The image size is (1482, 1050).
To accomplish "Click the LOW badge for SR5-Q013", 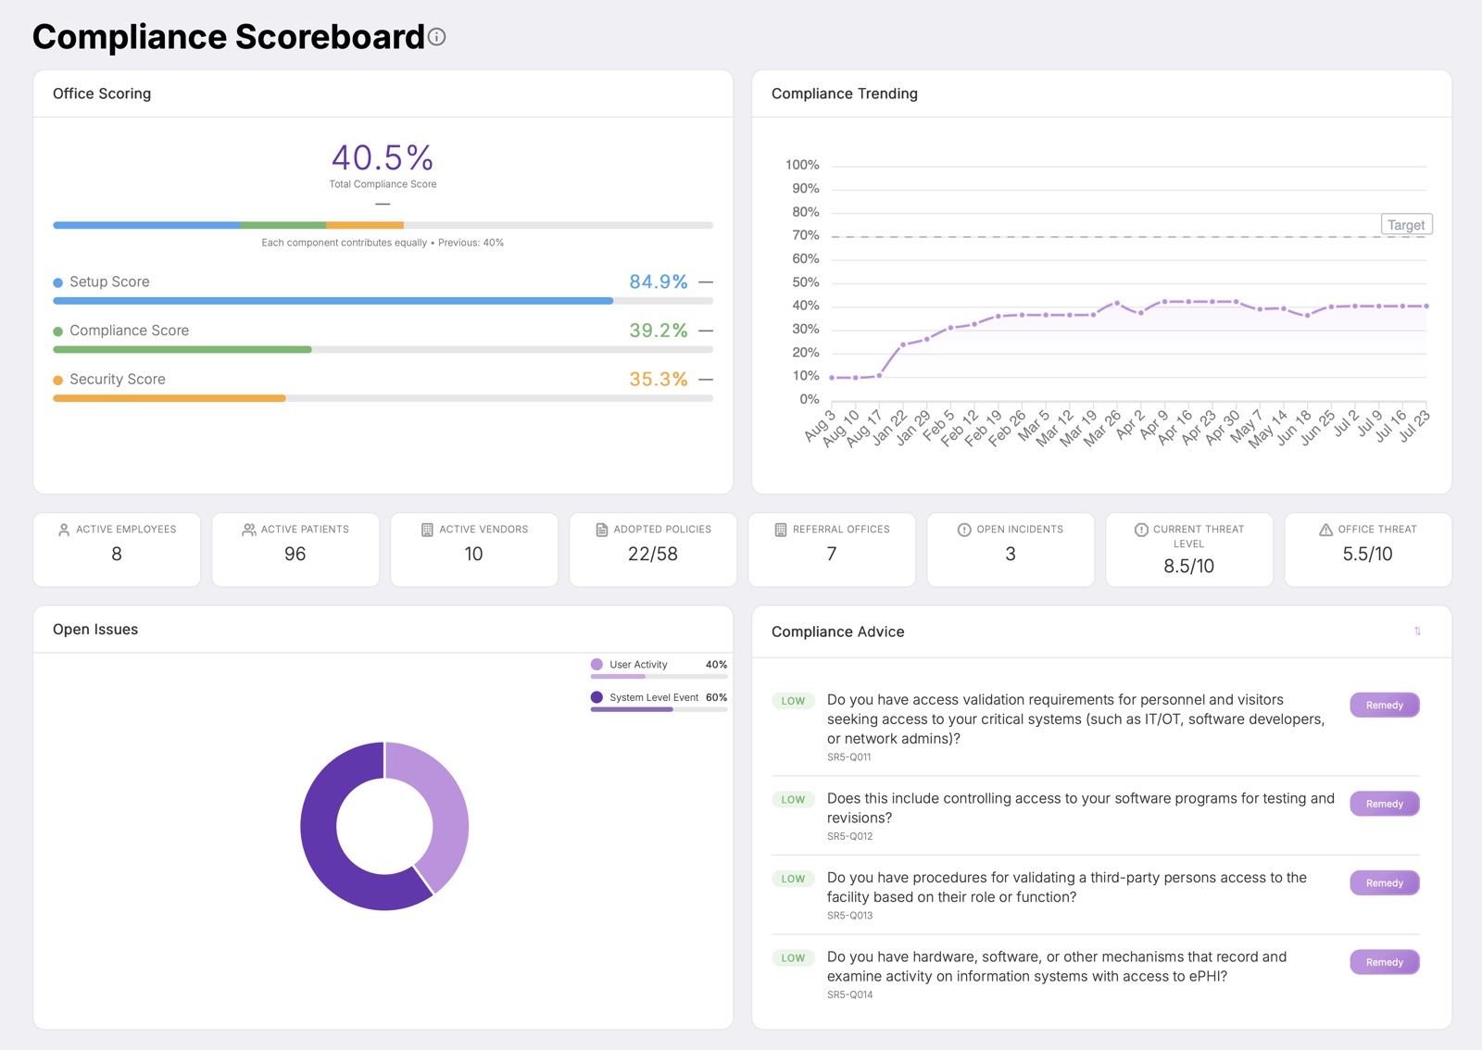I will pyautogui.click(x=793, y=879).
